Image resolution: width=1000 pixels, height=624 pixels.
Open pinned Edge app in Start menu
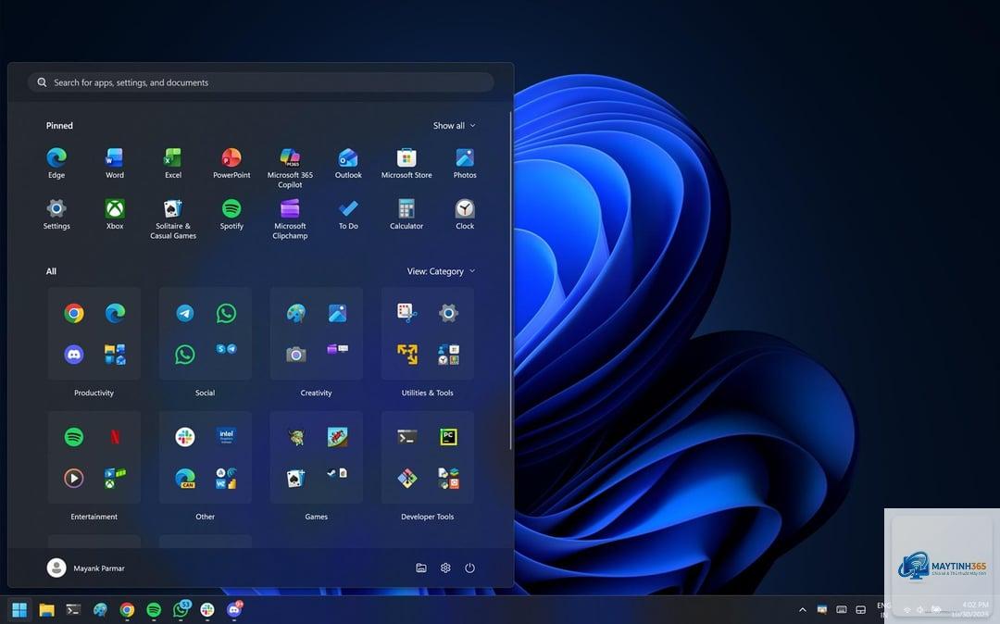click(x=56, y=163)
